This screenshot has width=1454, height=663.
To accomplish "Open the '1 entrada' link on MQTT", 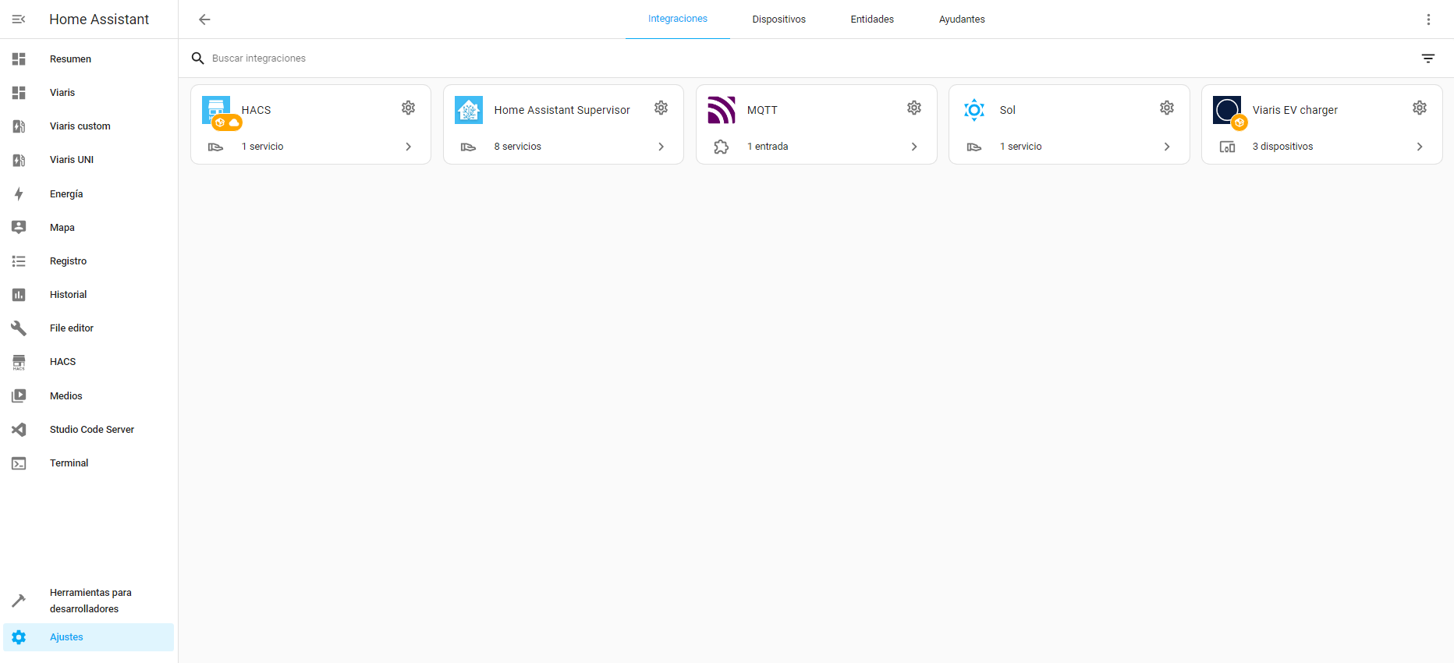I will click(768, 147).
